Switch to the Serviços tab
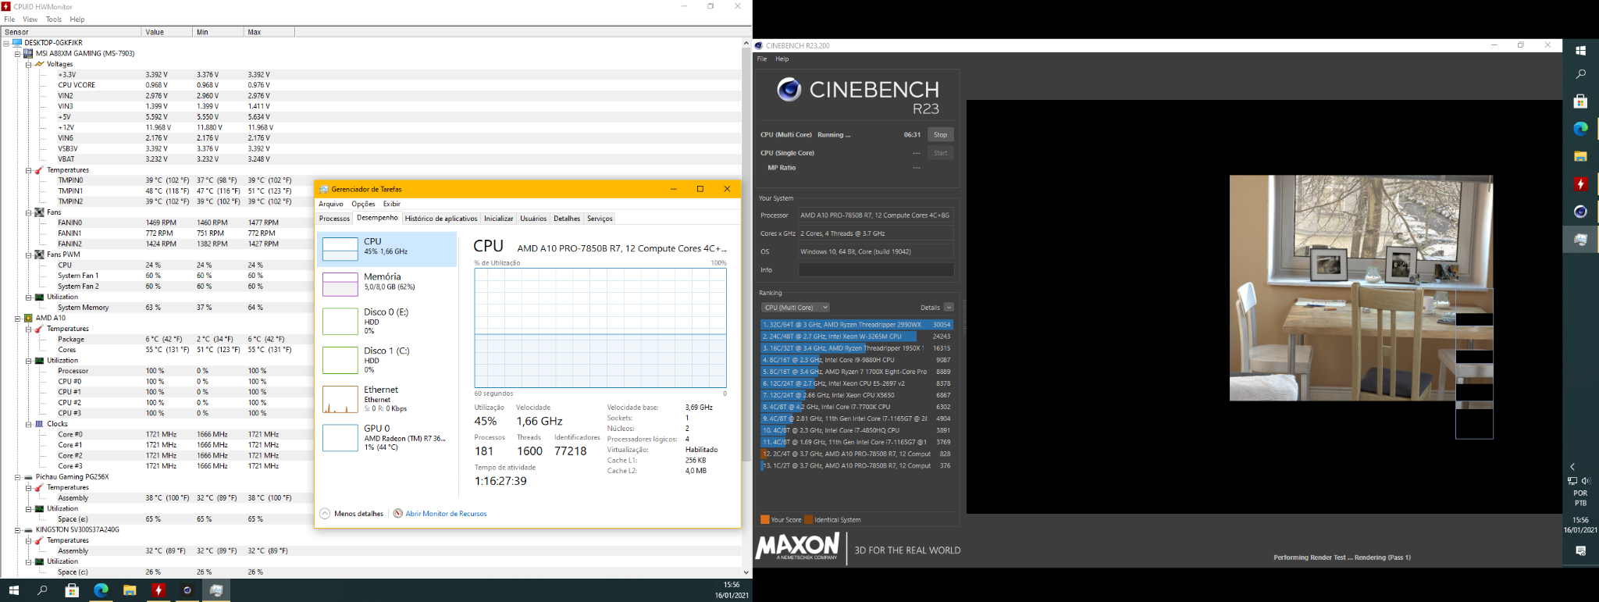1599x602 pixels. pos(600,219)
